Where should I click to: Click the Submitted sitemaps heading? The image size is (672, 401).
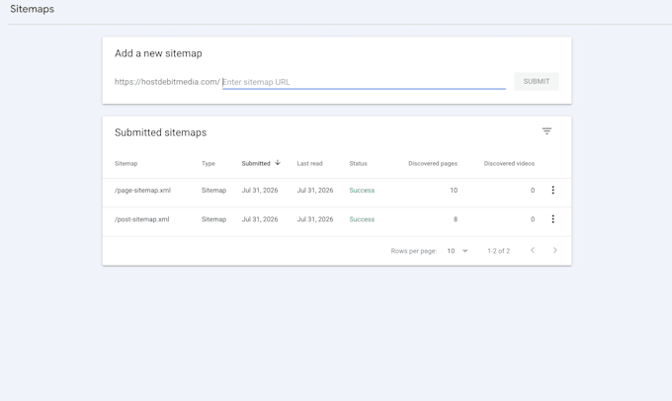click(x=160, y=132)
